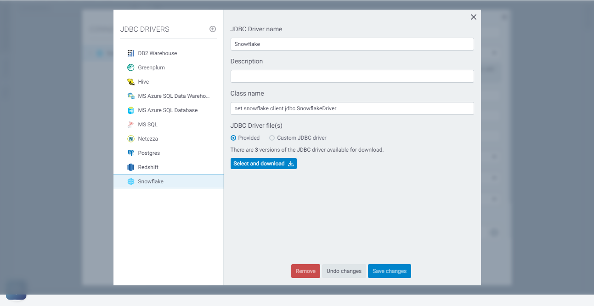
Task: Enable the Provided driver option
Action: 233,137
